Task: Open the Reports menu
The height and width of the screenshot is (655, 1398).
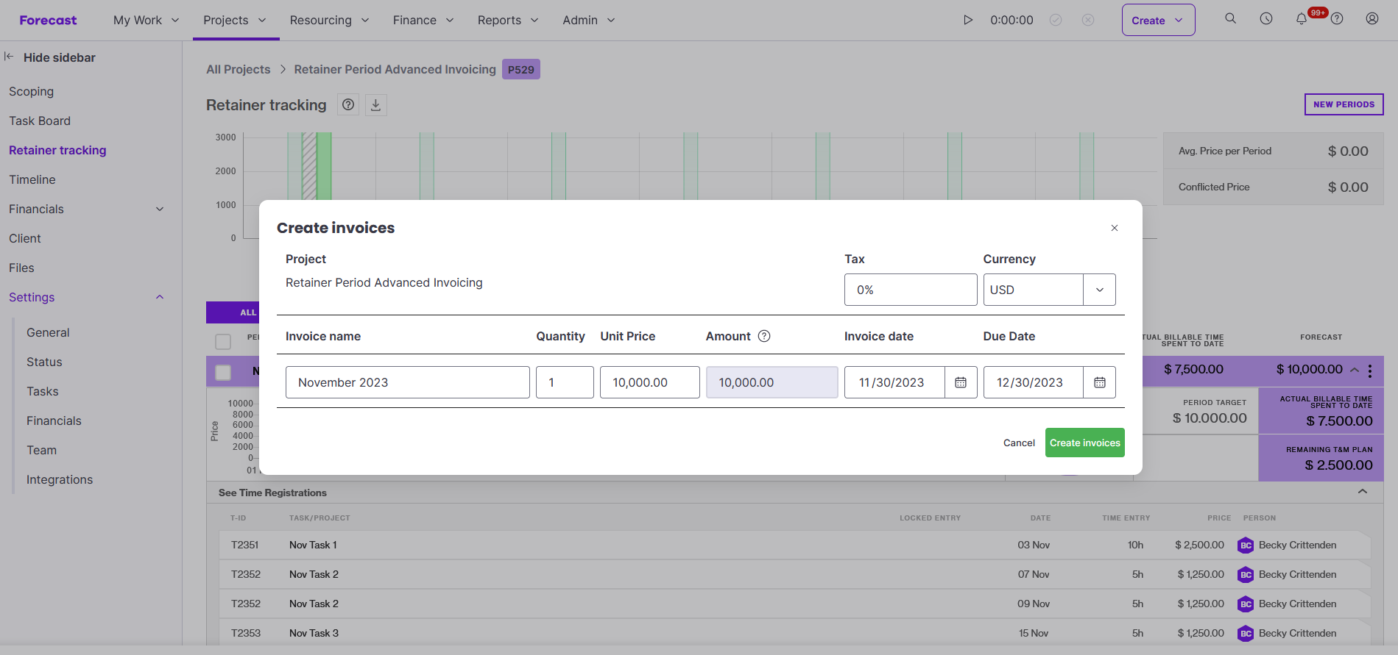Action: coord(508,20)
